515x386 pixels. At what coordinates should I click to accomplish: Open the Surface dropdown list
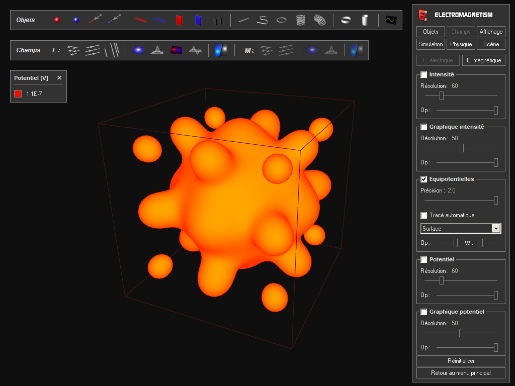[x=496, y=229]
